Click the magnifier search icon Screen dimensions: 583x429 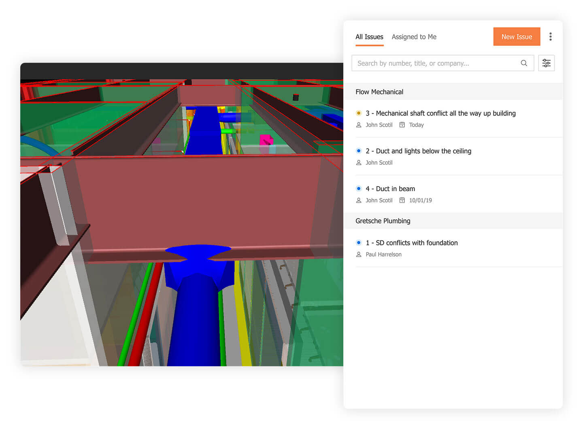(x=524, y=63)
